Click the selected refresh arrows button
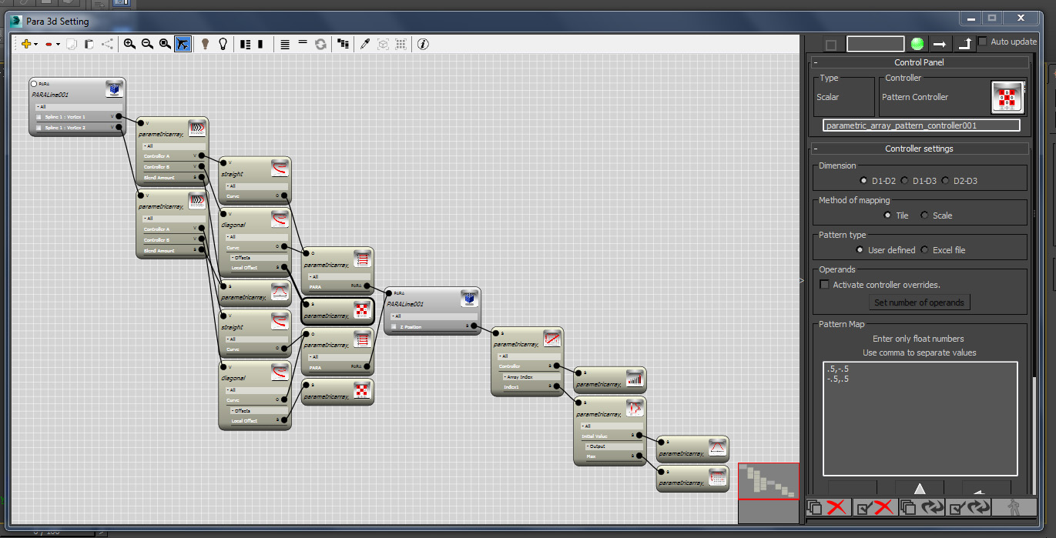 (970, 507)
